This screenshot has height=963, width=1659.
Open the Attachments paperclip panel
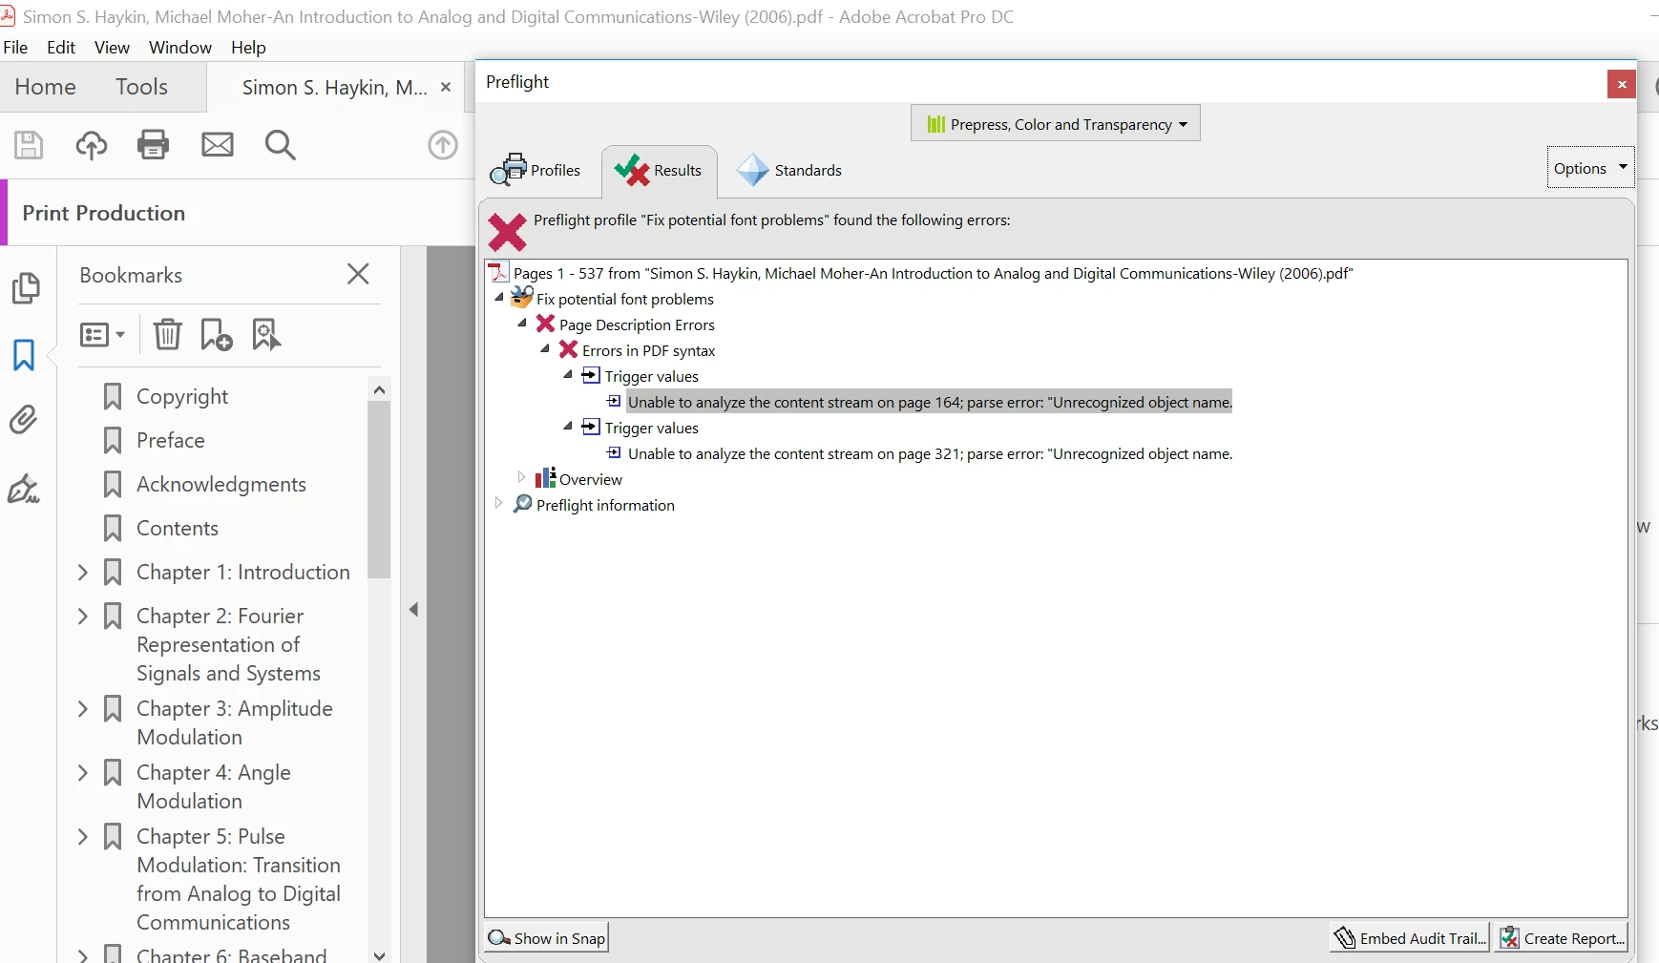(x=24, y=419)
